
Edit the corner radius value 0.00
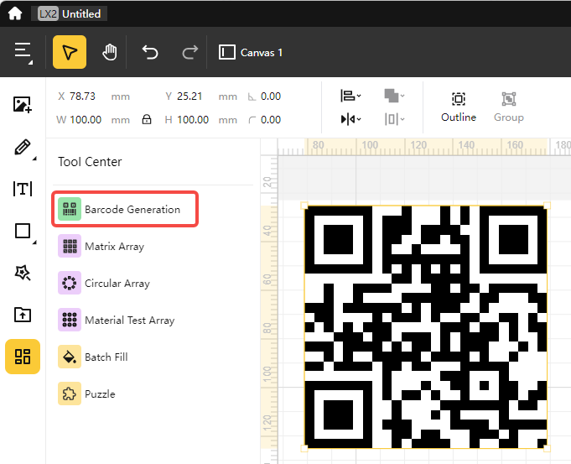[271, 119]
